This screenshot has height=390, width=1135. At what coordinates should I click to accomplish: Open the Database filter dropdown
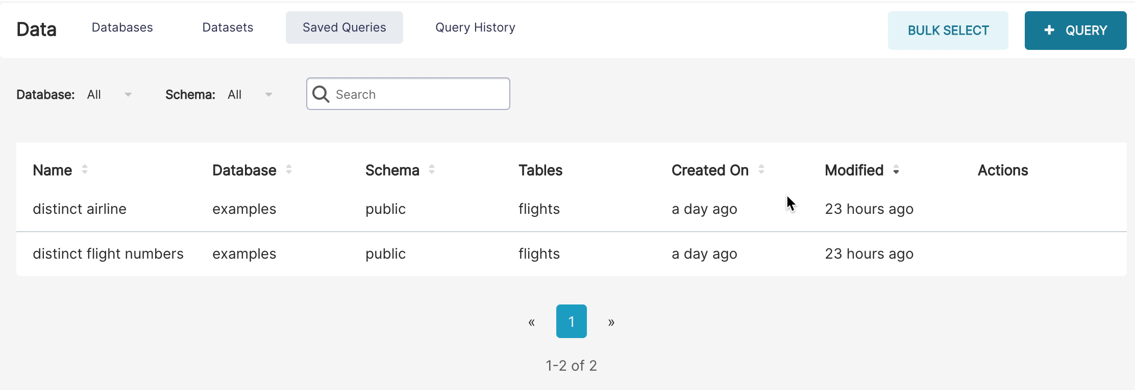109,95
